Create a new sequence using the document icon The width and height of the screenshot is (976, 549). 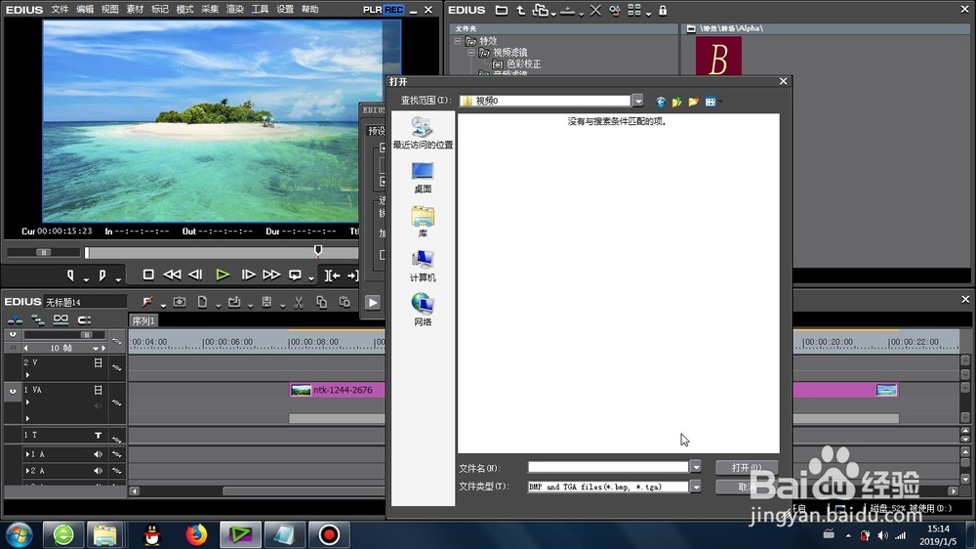tap(202, 302)
